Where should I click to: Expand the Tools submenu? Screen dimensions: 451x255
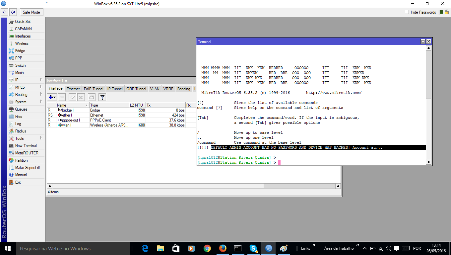tap(26, 138)
